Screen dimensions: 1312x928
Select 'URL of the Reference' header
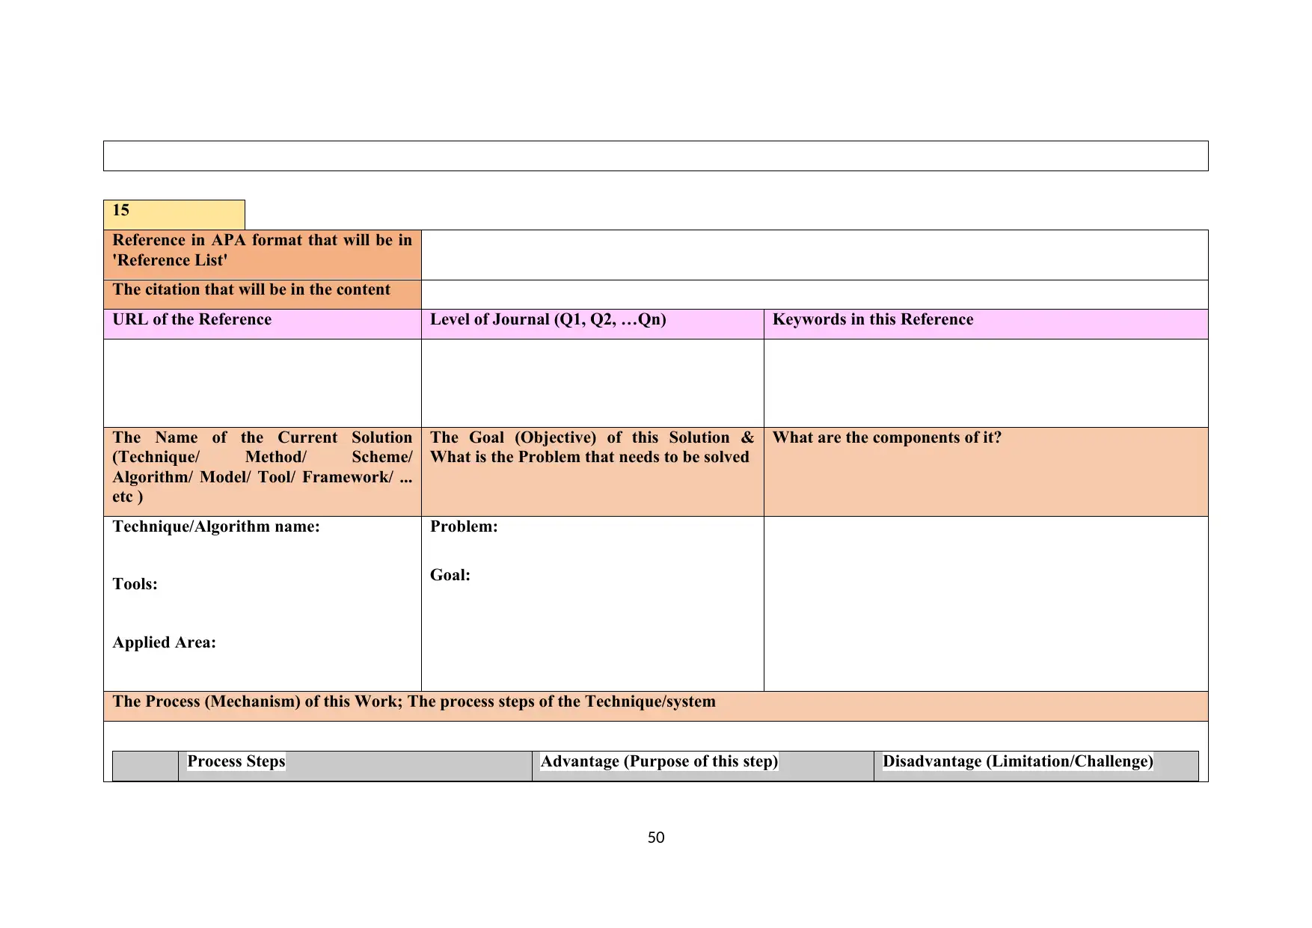pos(263,325)
